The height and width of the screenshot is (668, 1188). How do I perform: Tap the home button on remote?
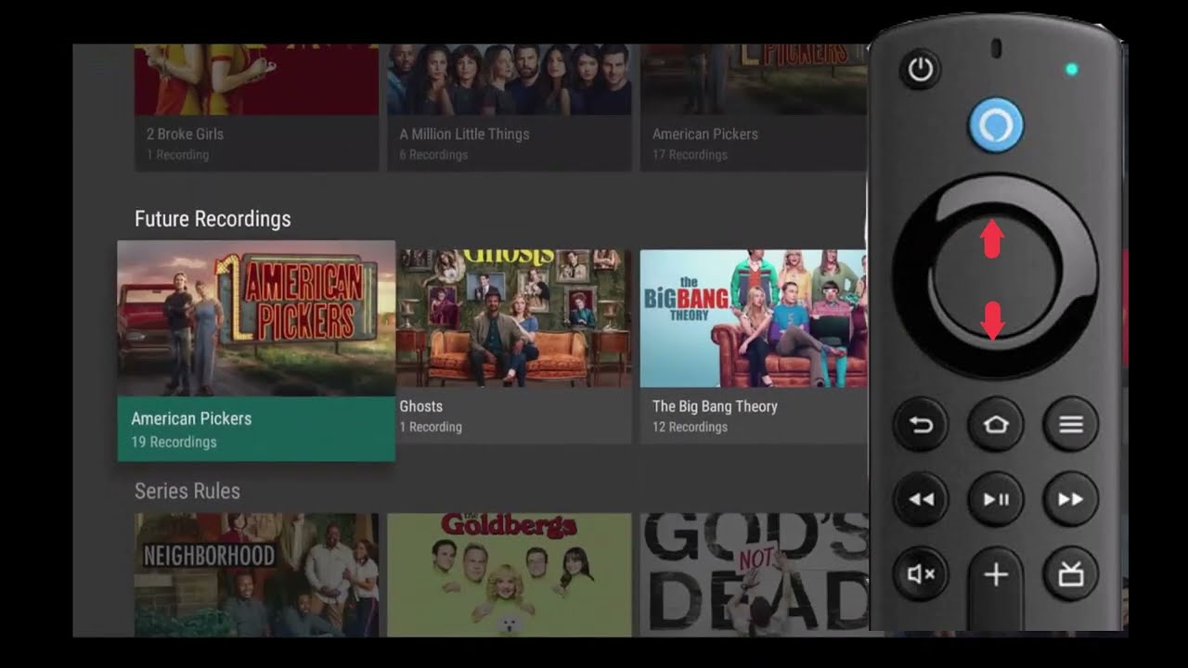996,425
